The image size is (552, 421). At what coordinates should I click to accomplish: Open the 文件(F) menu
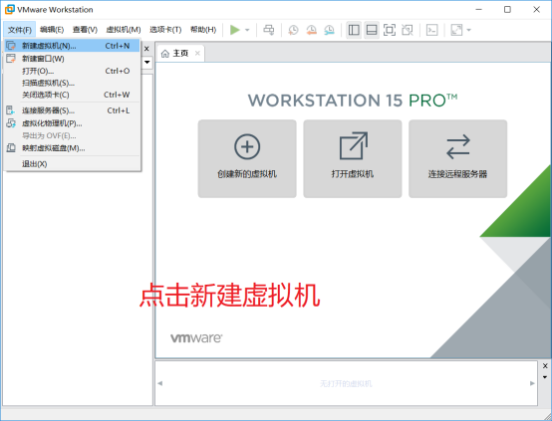[x=20, y=30]
